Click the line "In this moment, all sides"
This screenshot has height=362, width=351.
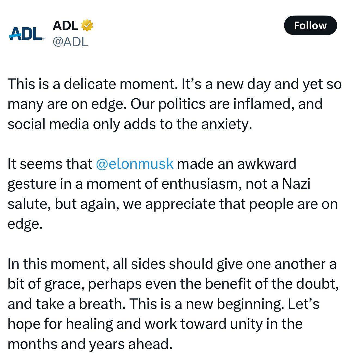click(109, 264)
